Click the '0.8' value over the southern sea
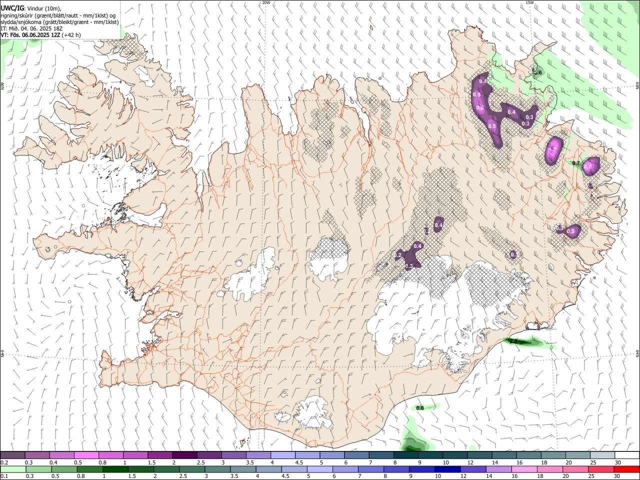This screenshot has width=640, height=480. [x=420, y=408]
